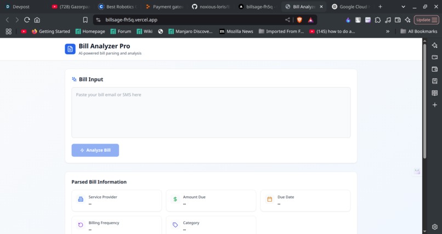Screen dimensions: 442x234
Task: Open the site information icon in the address bar
Action: 98,20
